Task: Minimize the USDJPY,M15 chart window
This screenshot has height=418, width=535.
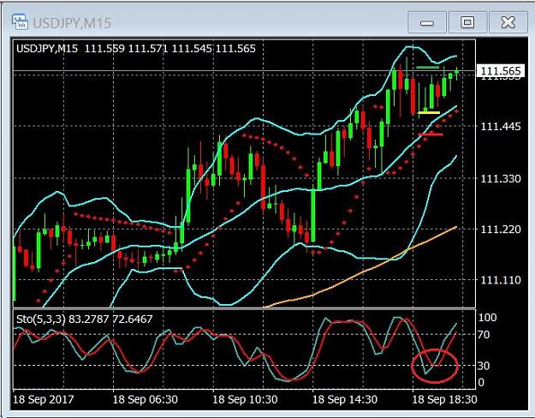Action: pos(427,22)
